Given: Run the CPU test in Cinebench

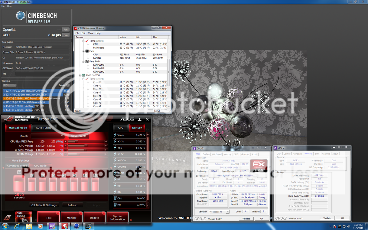Looking at the screenshot, I should point(66,35).
